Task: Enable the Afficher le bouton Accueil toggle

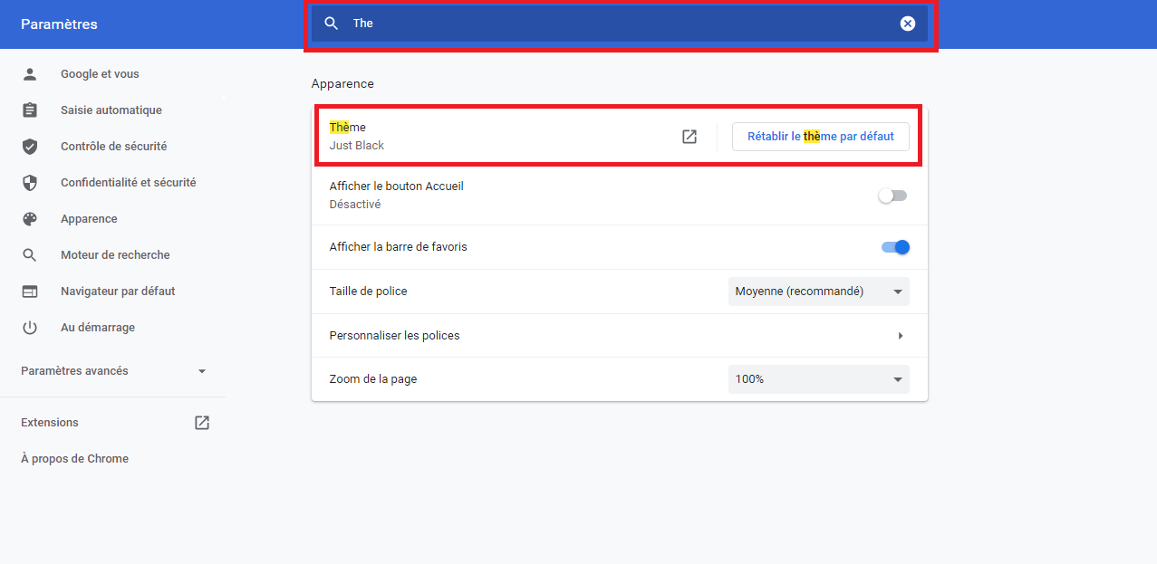Action: (x=892, y=196)
